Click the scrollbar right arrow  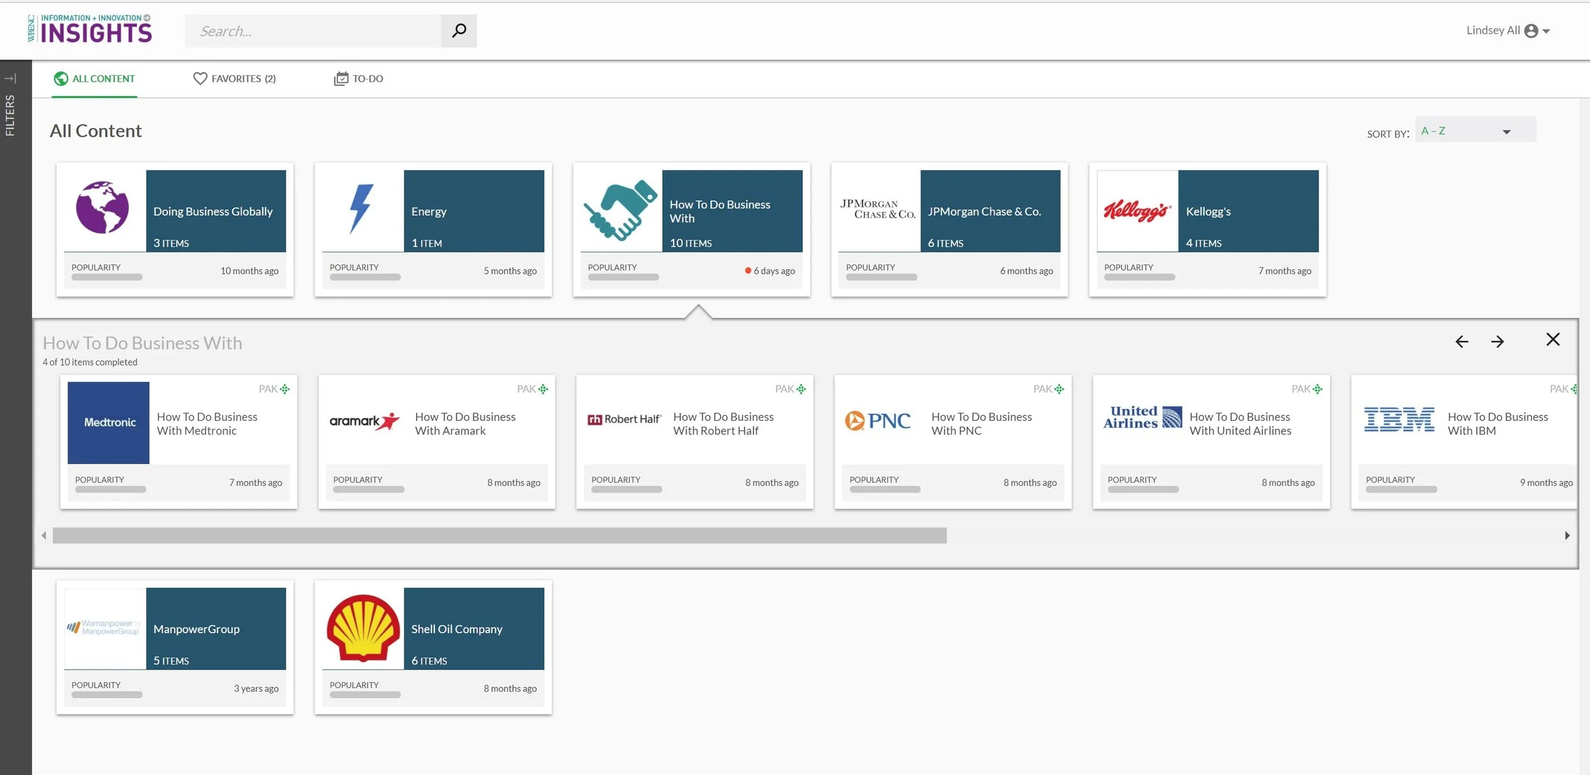click(1567, 535)
